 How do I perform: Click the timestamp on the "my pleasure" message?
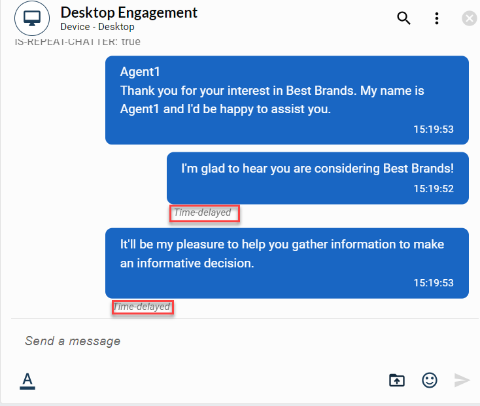(433, 283)
